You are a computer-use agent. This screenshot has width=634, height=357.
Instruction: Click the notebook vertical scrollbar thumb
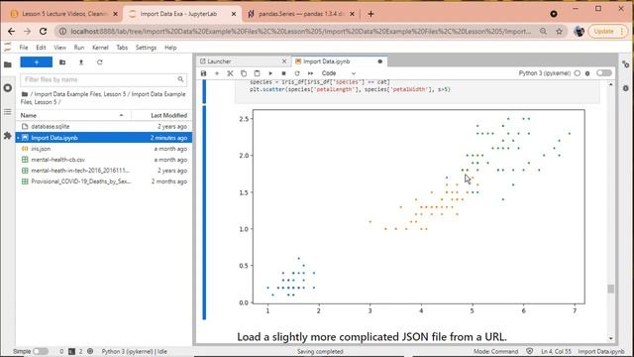610,289
